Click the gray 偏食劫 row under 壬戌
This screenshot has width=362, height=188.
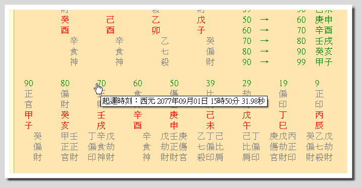pyautogui.click(x=101, y=147)
